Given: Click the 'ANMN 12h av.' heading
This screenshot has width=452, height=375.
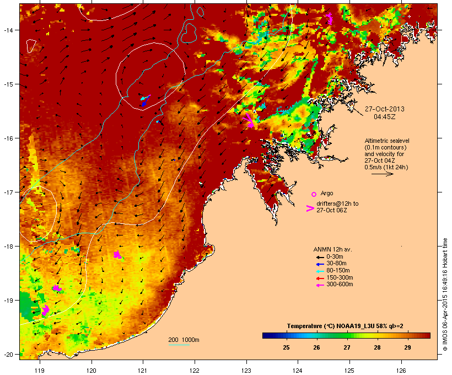Looking at the screenshot, I should click(332, 249).
